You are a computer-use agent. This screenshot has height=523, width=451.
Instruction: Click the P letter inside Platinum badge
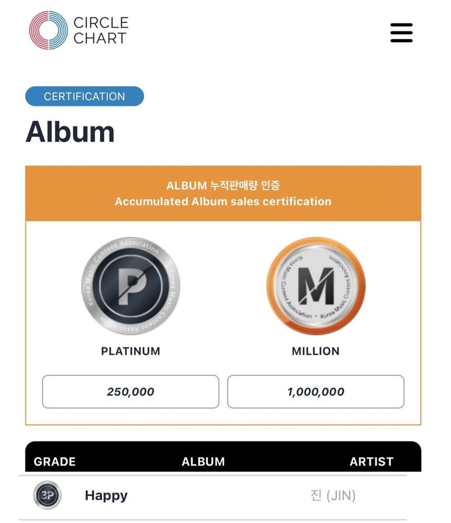(131, 286)
